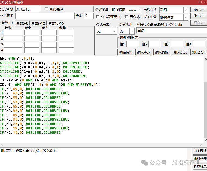This screenshot has height=171, width=207.
Task: Open the 公式类型 dropdown
Action: [139, 10]
